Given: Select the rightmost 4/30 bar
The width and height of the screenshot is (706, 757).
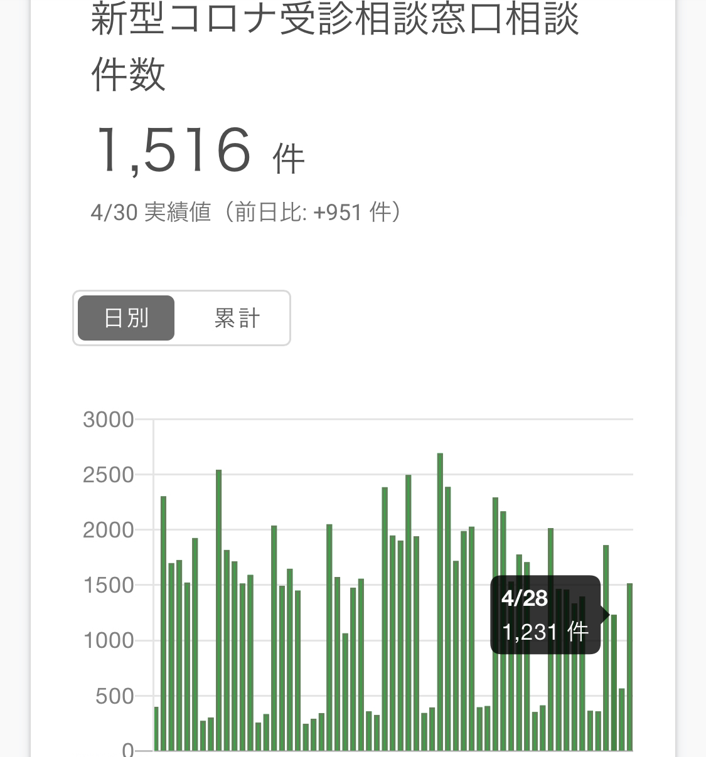Looking at the screenshot, I should click(x=629, y=666).
